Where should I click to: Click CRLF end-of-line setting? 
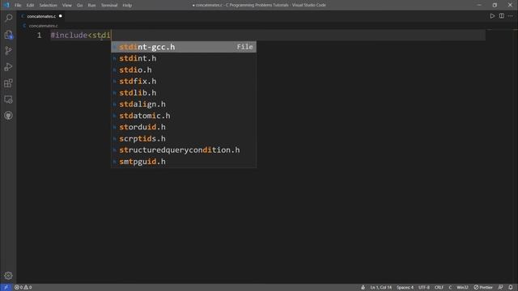pyautogui.click(x=439, y=288)
